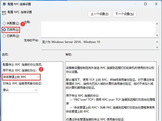Click the comment box scroll down arrow
The height and width of the screenshot is (121, 162).
157,35
